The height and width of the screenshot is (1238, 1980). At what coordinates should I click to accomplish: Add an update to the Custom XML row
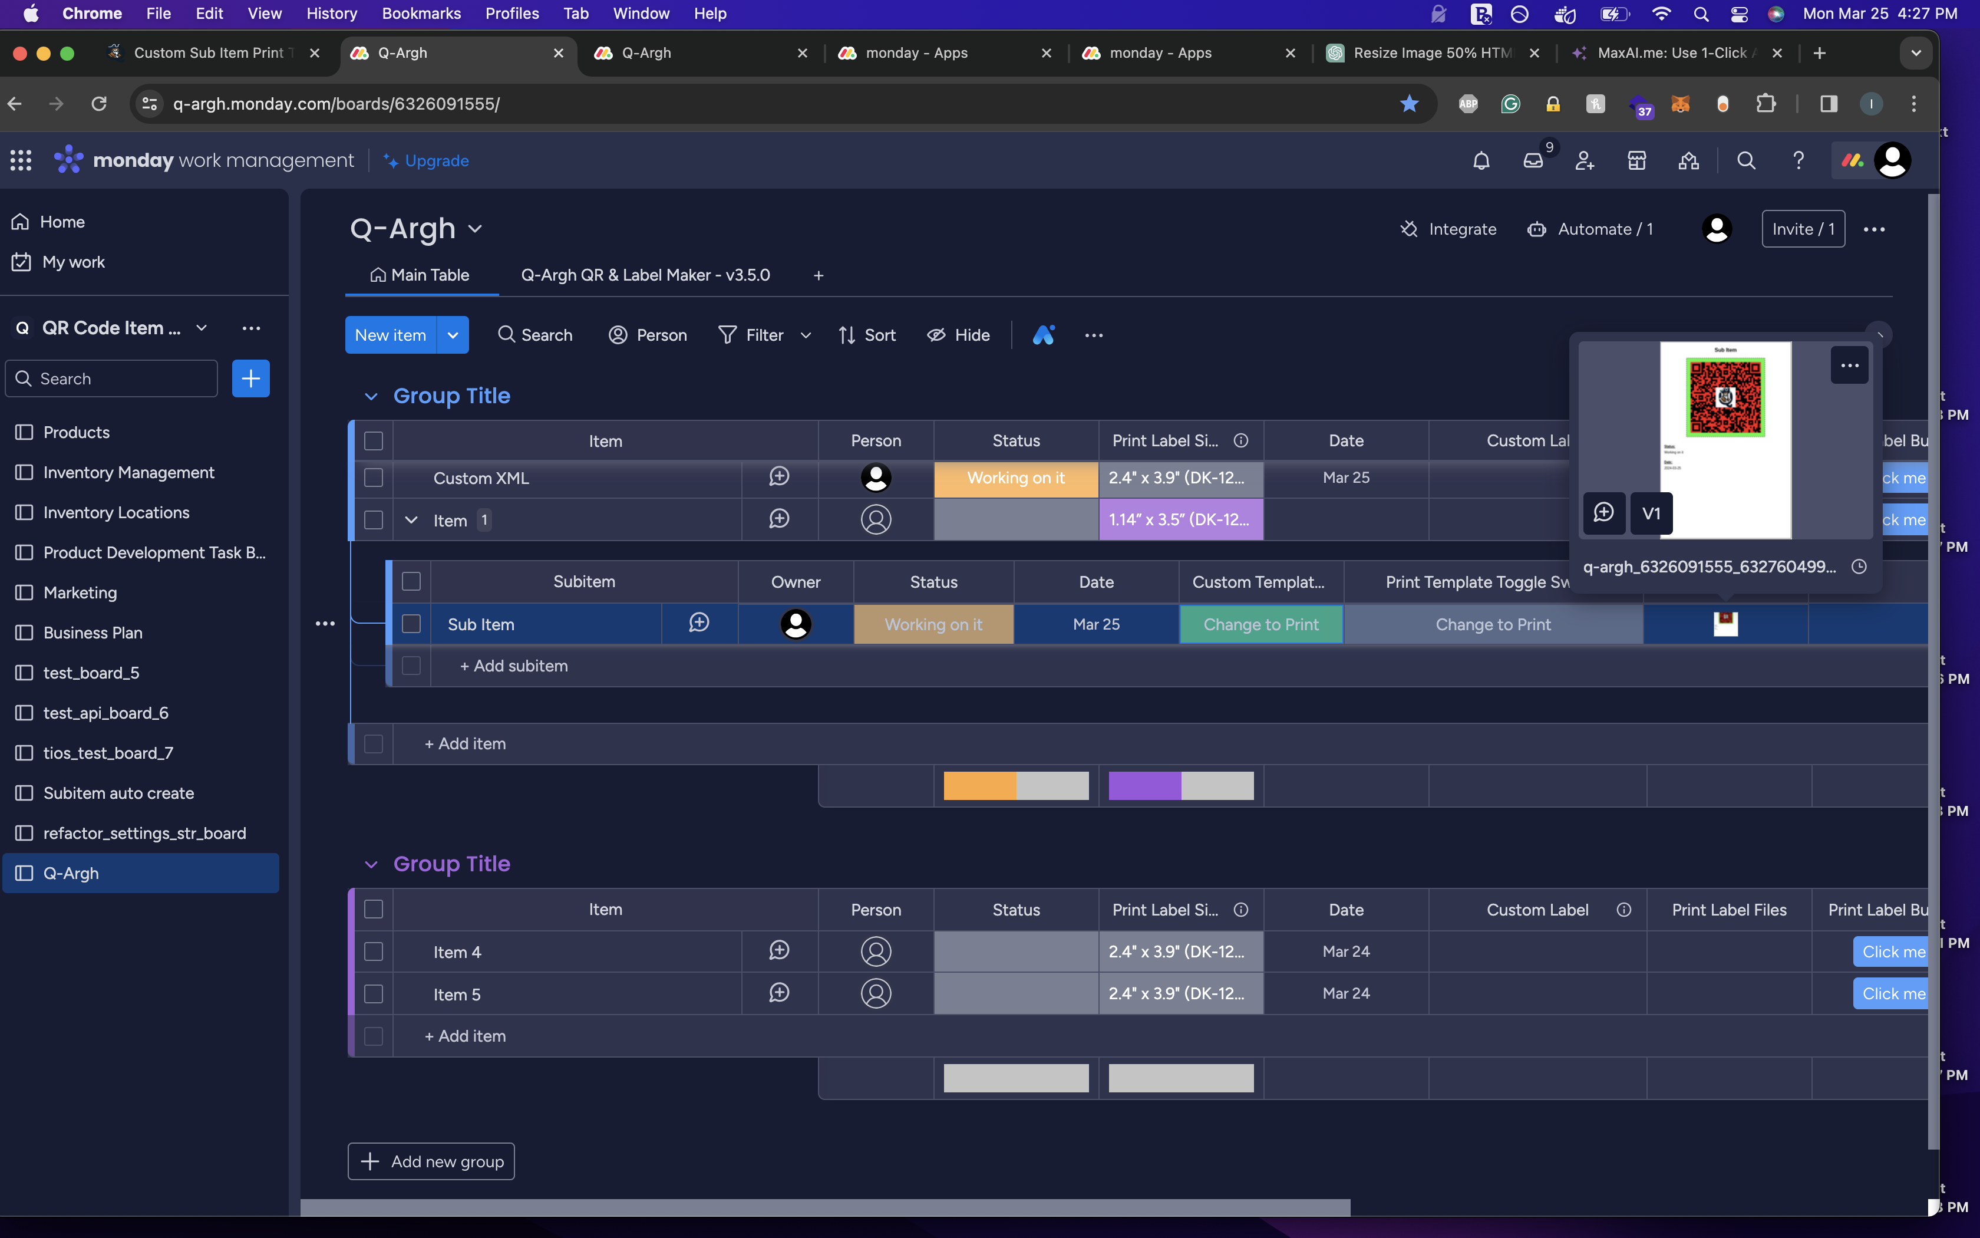tap(779, 476)
